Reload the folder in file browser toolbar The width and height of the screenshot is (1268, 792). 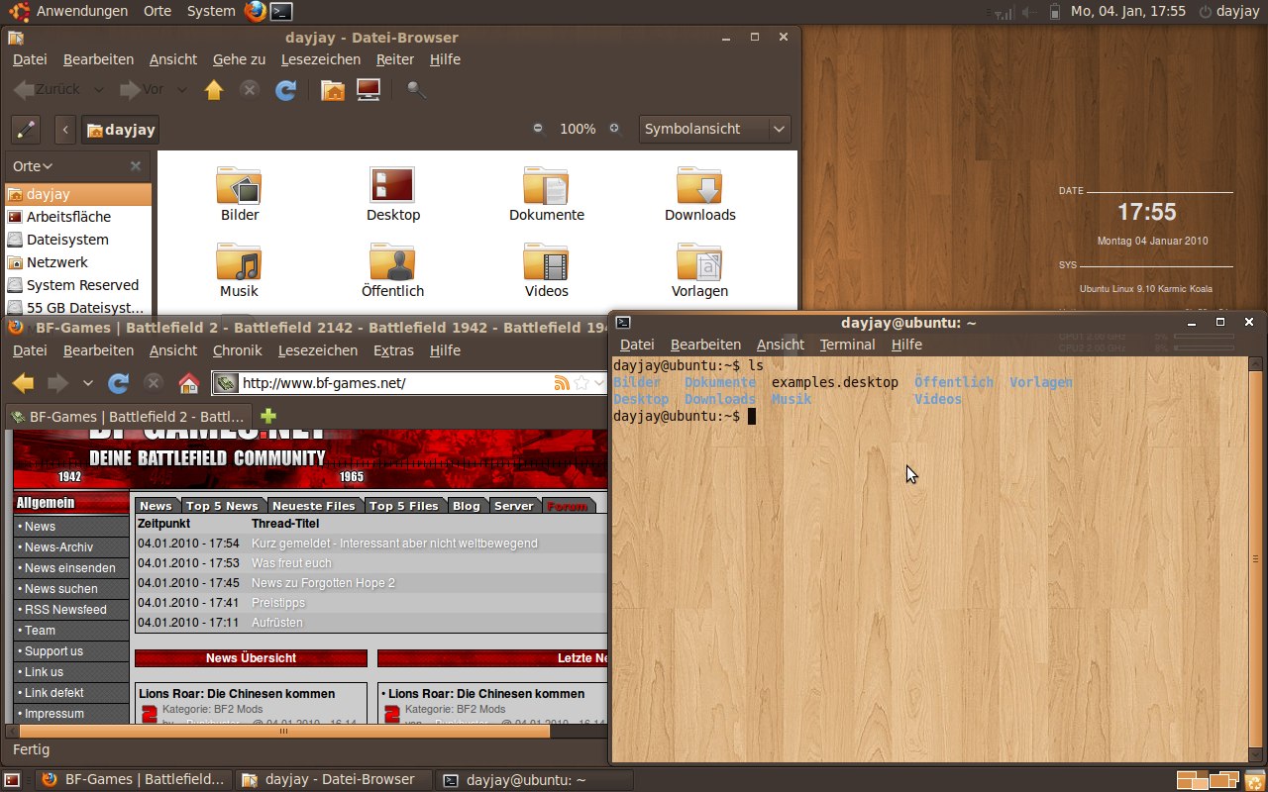[286, 90]
